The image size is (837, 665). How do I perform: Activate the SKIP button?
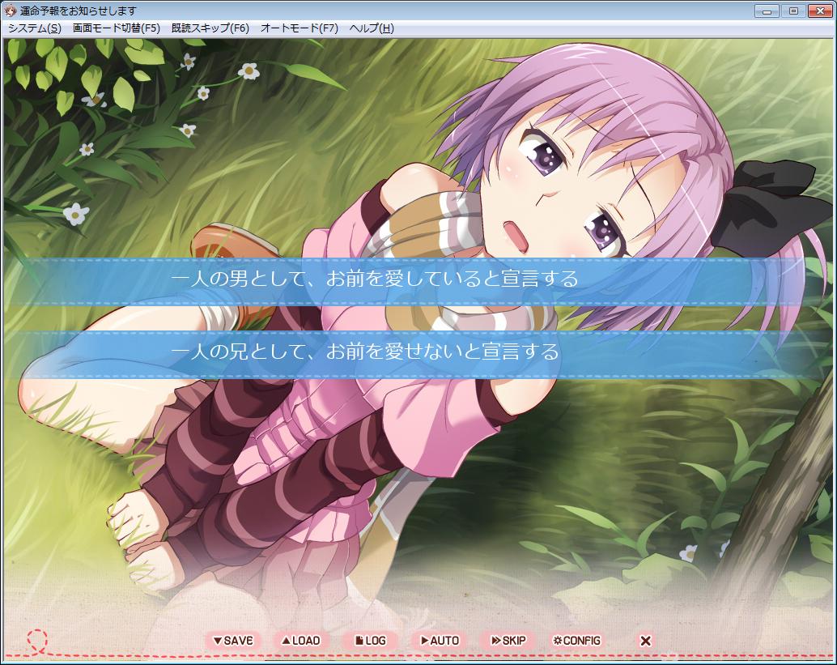click(x=508, y=641)
